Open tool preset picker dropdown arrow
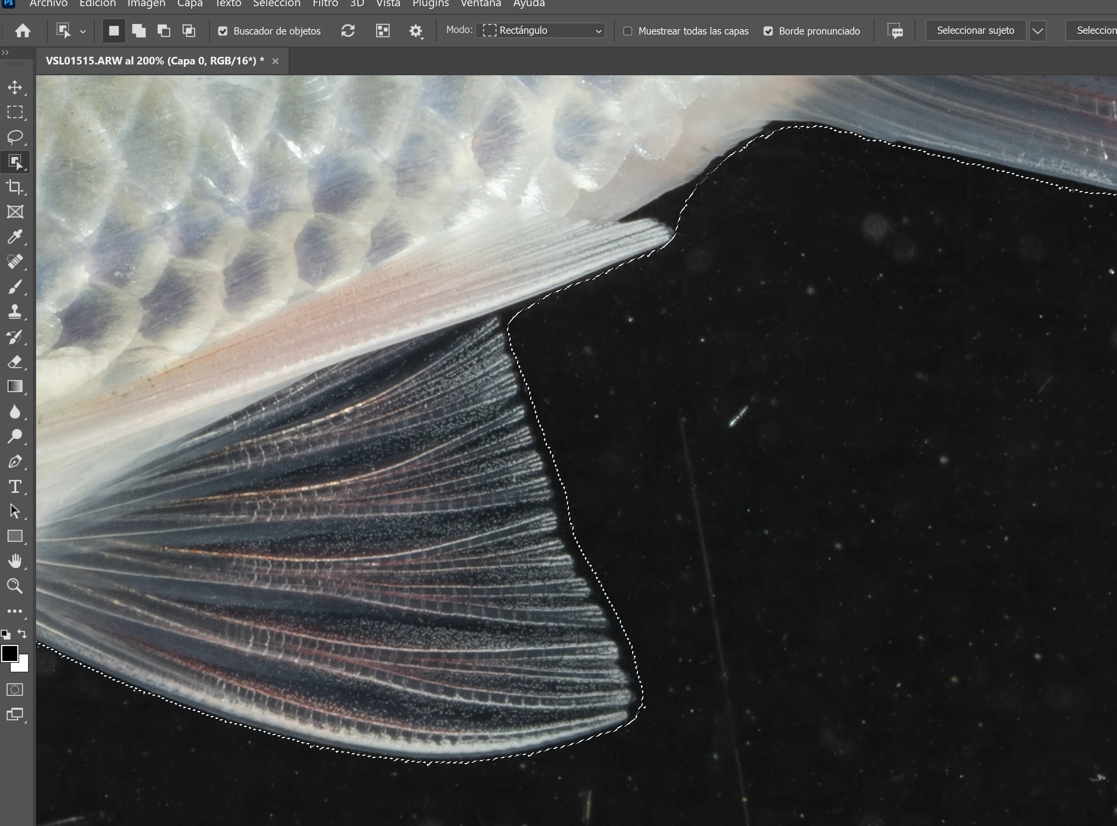1117x826 pixels. point(83,31)
